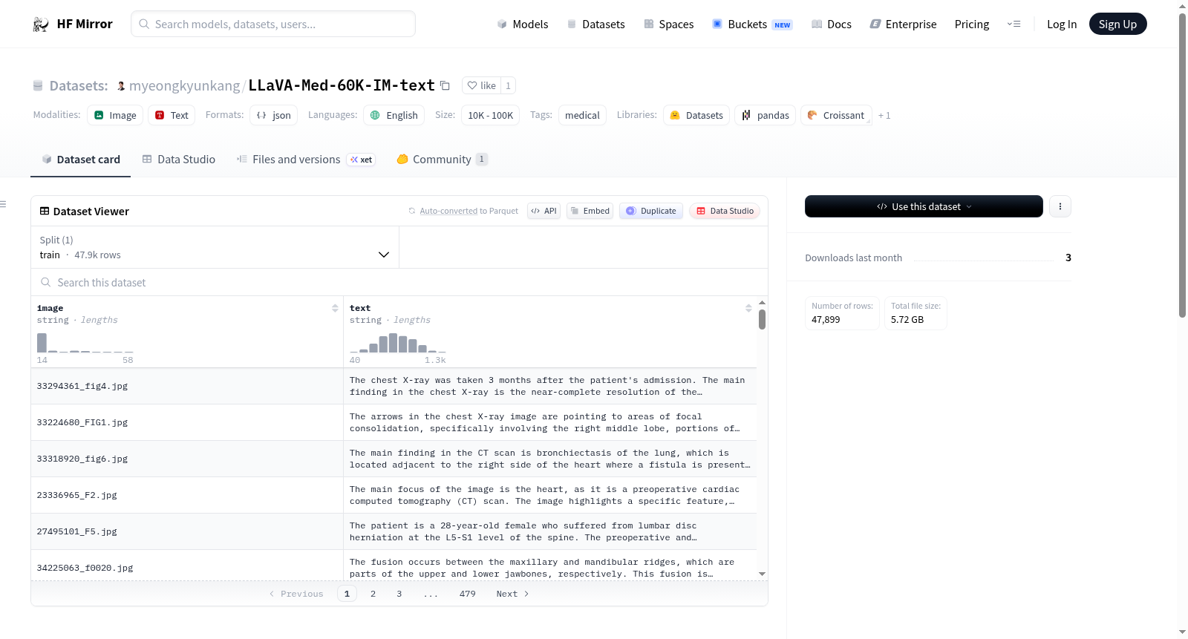1188x639 pixels.
Task: Focus the Search this dataset field
Action: (x=399, y=283)
